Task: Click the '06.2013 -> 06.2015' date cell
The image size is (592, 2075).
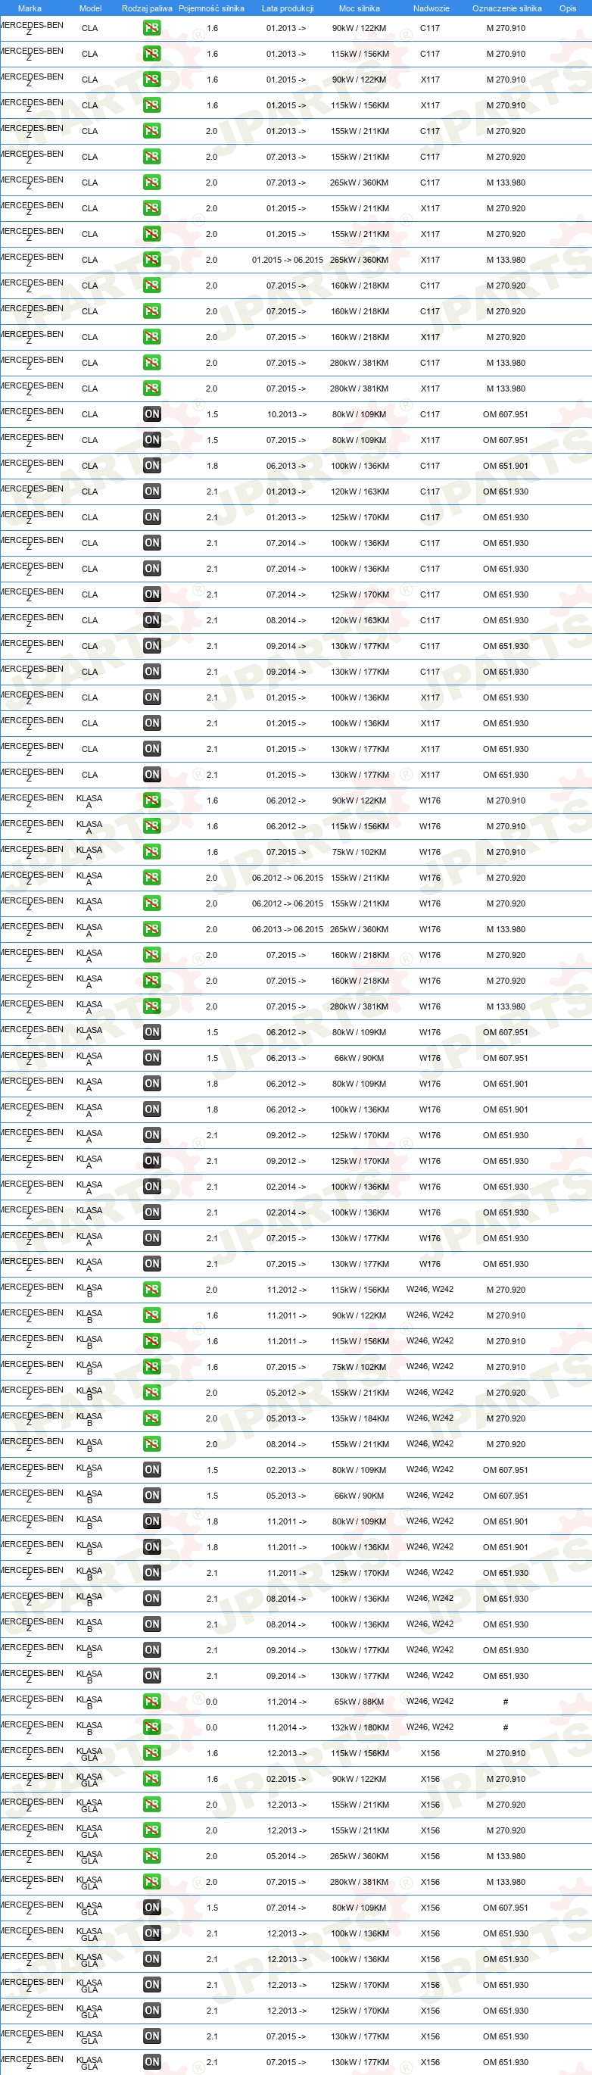Action: point(288,928)
